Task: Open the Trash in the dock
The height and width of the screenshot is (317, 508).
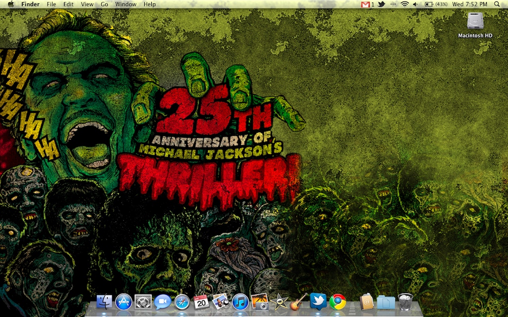Action: coord(405,302)
